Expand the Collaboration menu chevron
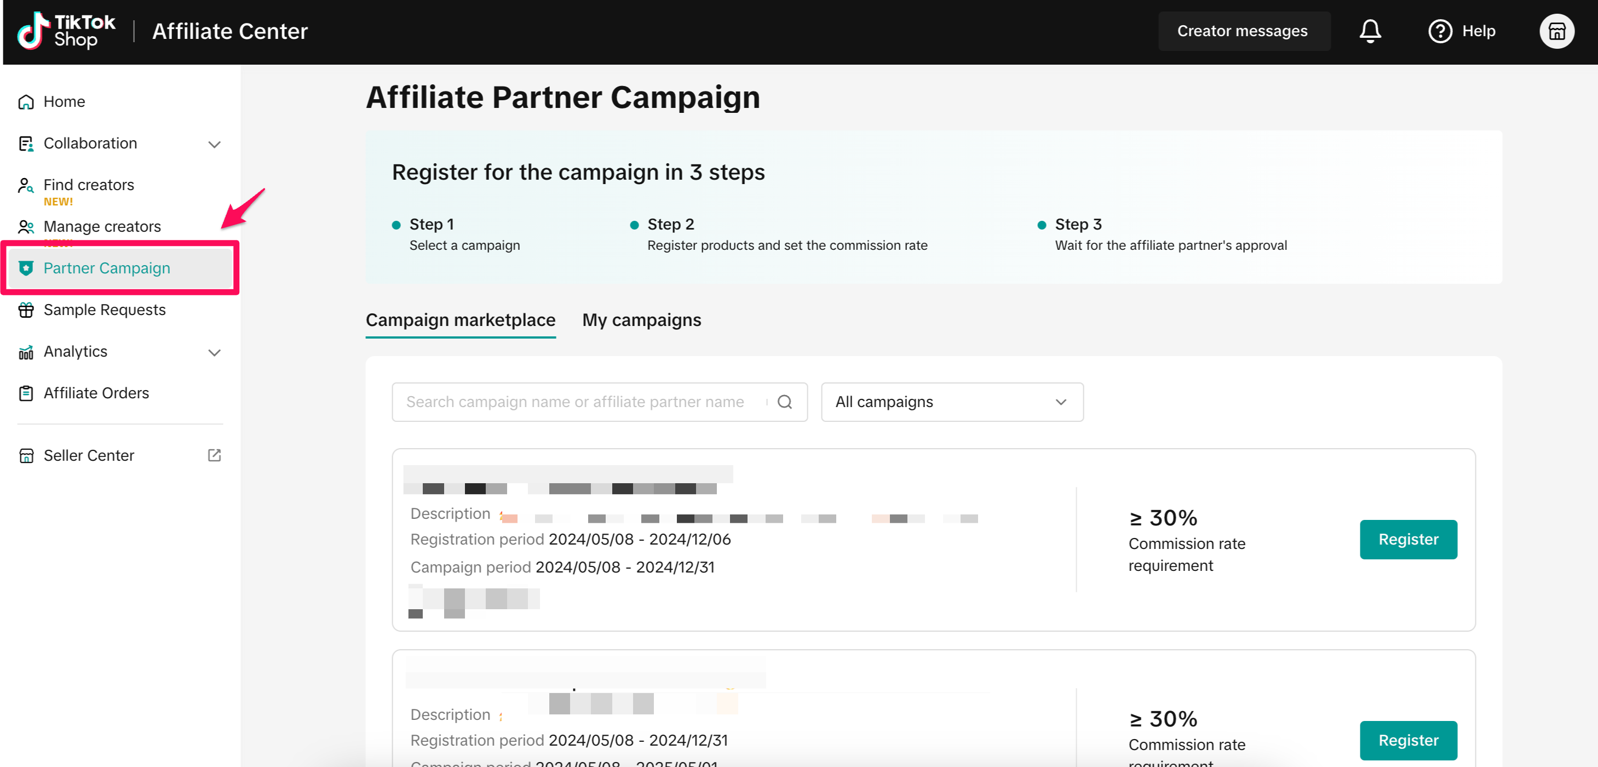The image size is (1598, 767). [x=214, y=144]
